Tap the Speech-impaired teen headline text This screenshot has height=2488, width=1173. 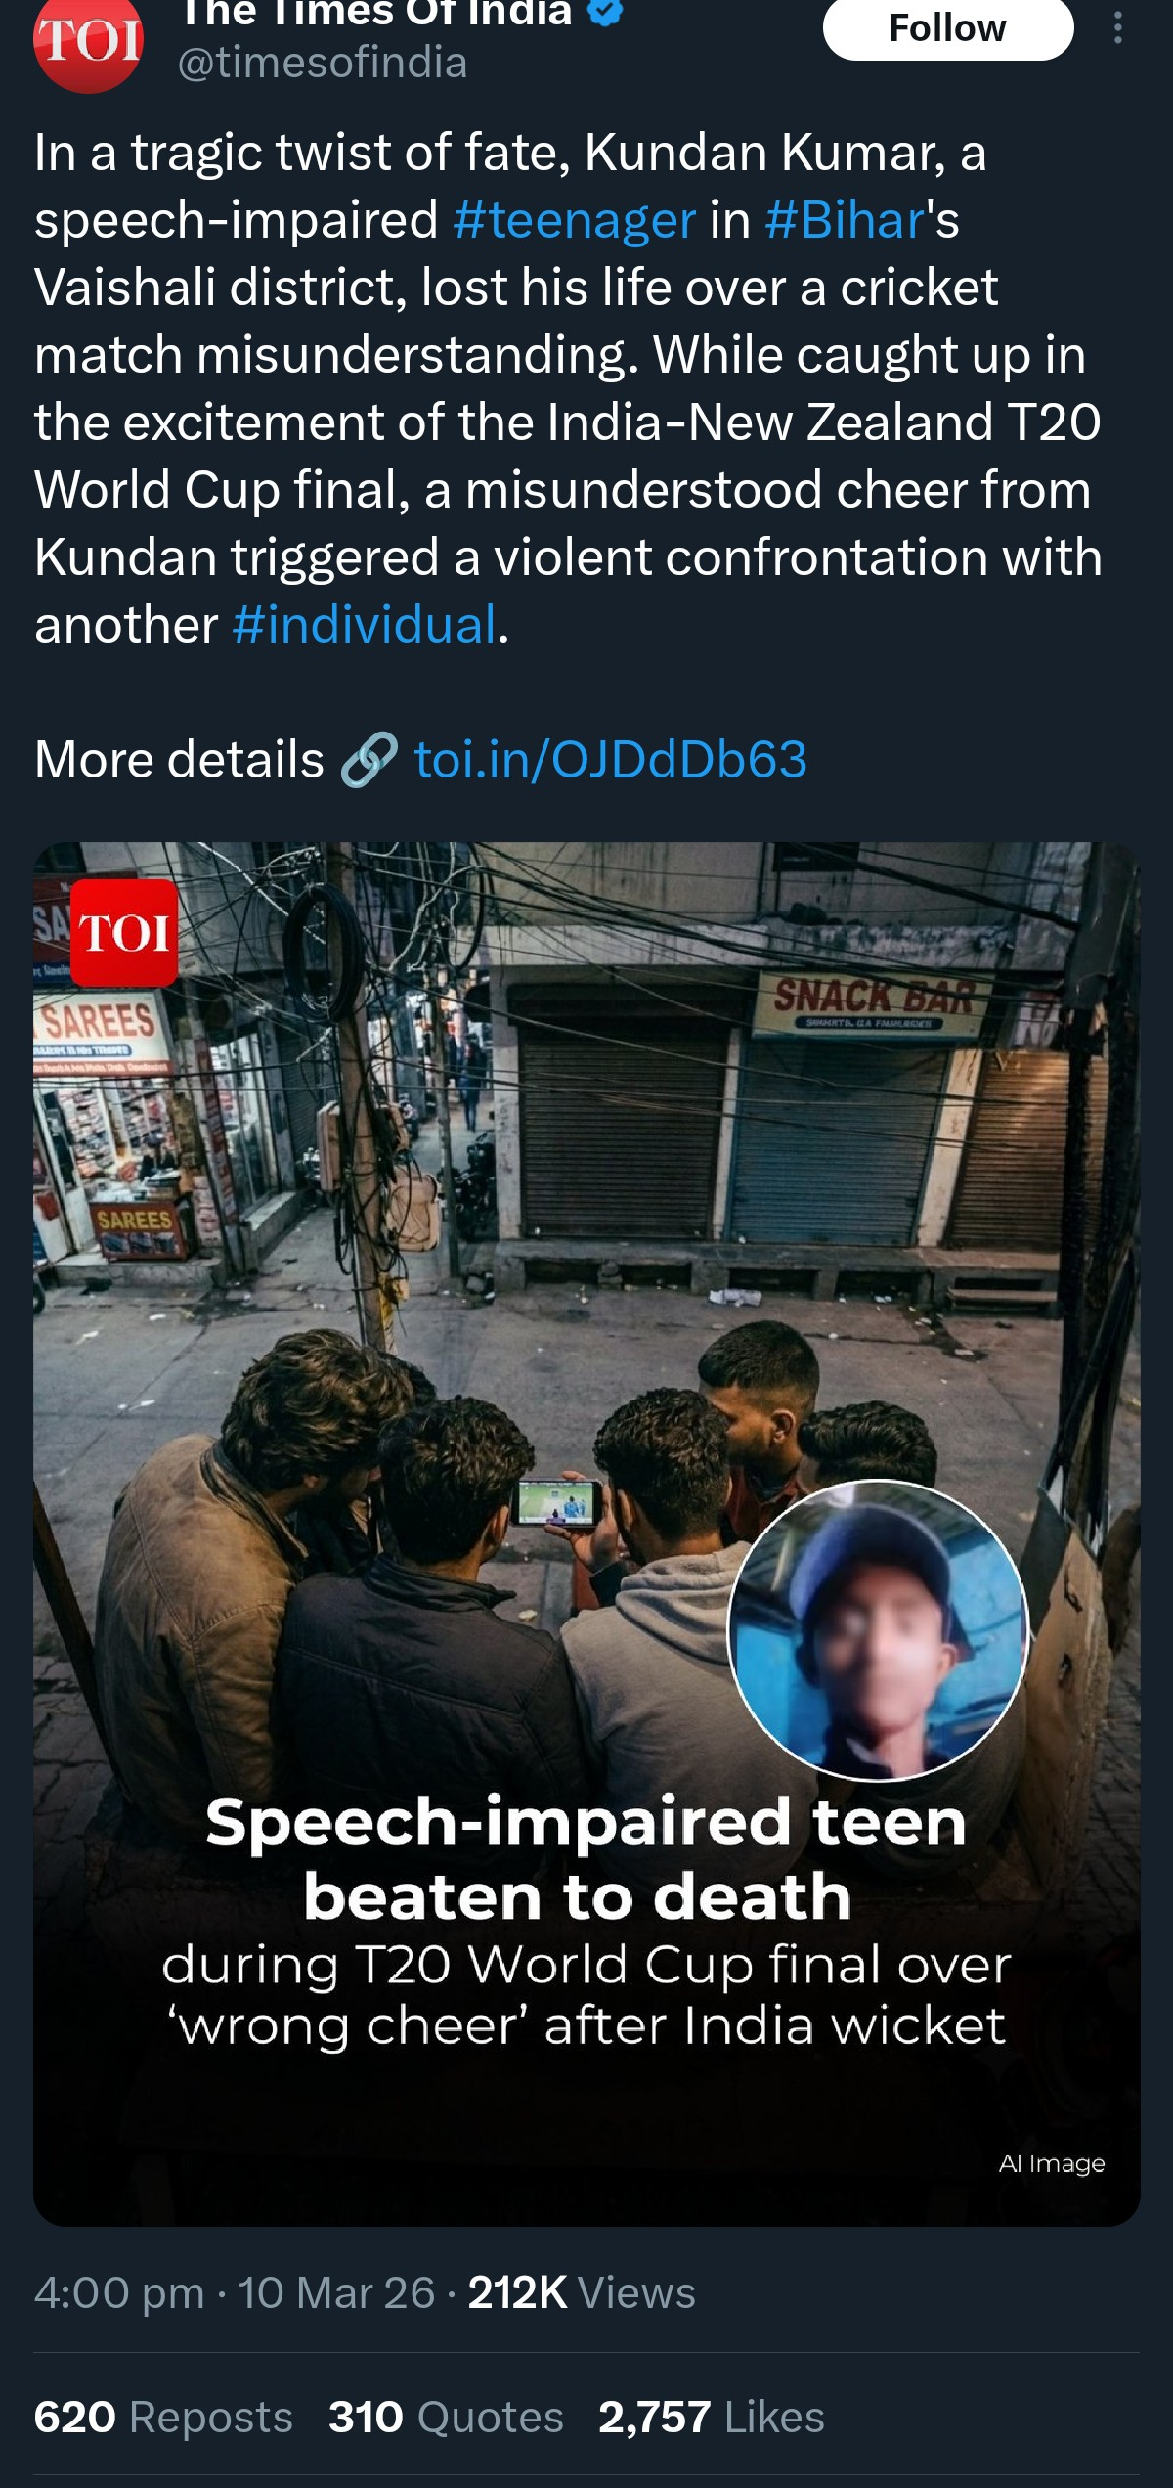tap(586, 1858)
